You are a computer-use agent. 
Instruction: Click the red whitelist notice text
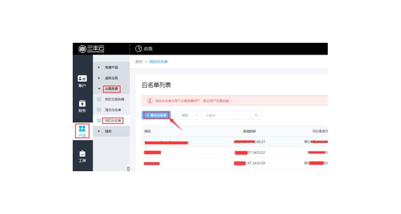tap(193, 101)
